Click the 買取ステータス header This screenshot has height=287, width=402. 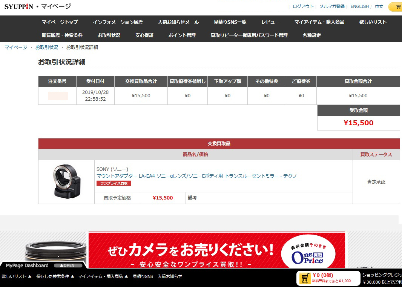coord(376,155)
